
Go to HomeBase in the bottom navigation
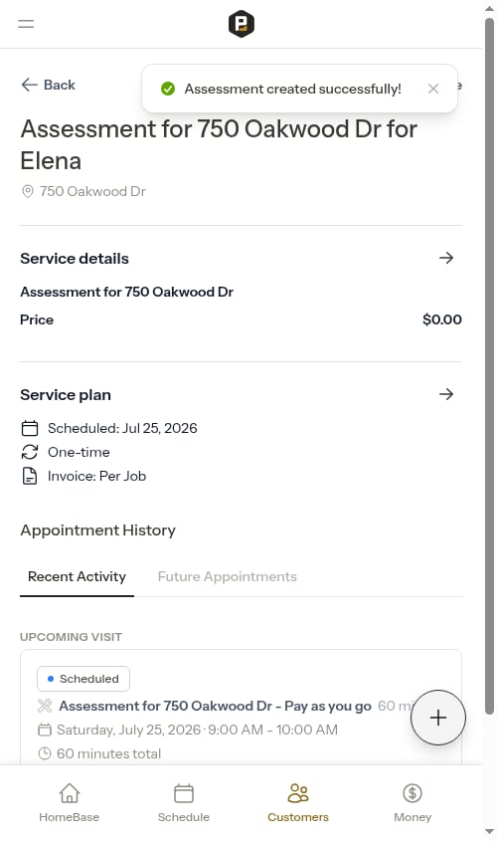[x=70, y=803]
